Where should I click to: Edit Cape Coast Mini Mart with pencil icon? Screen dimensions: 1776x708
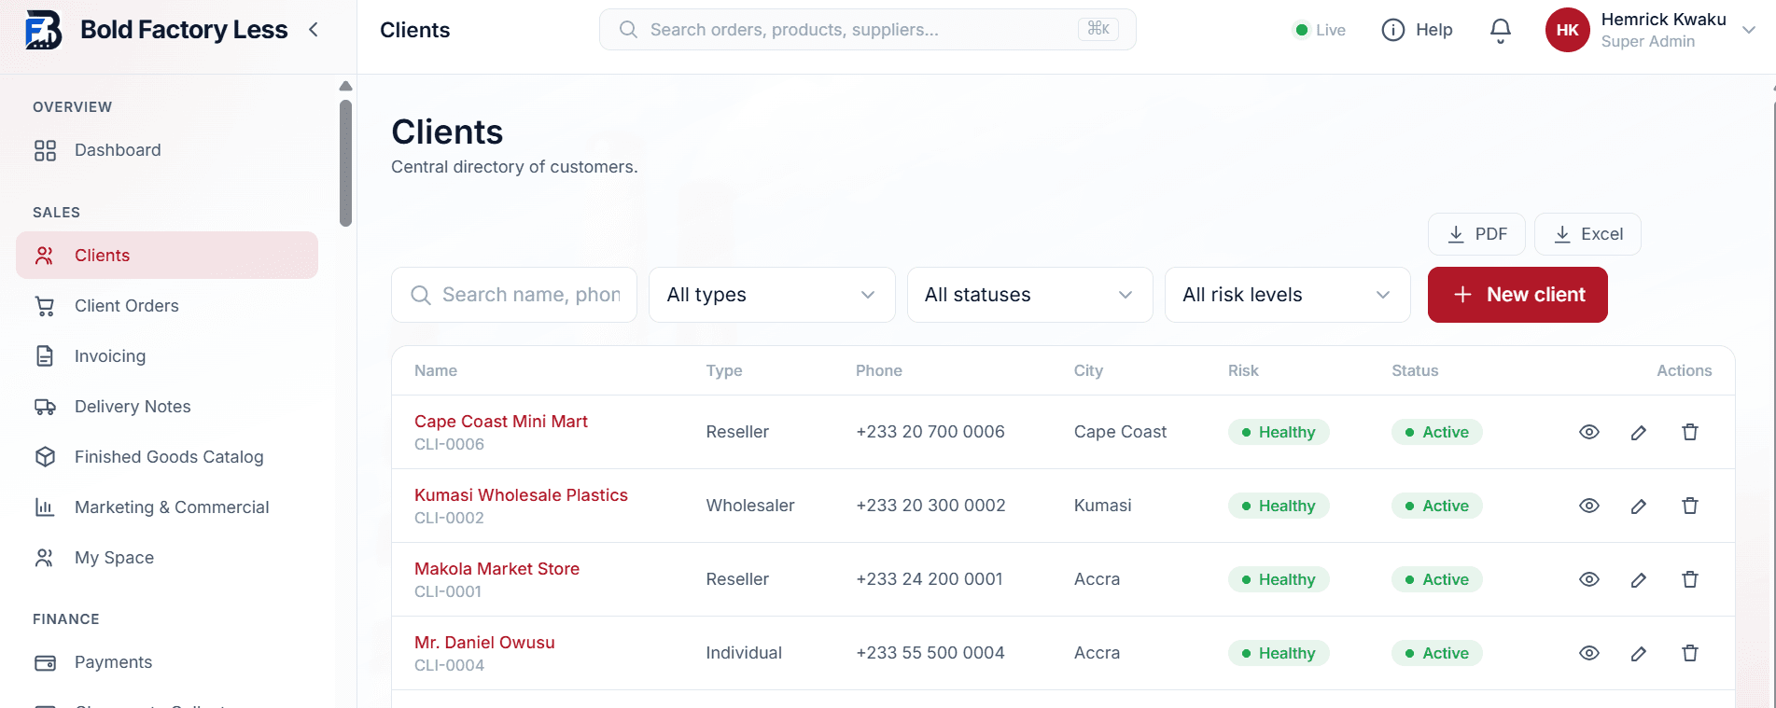[1639, 432]
